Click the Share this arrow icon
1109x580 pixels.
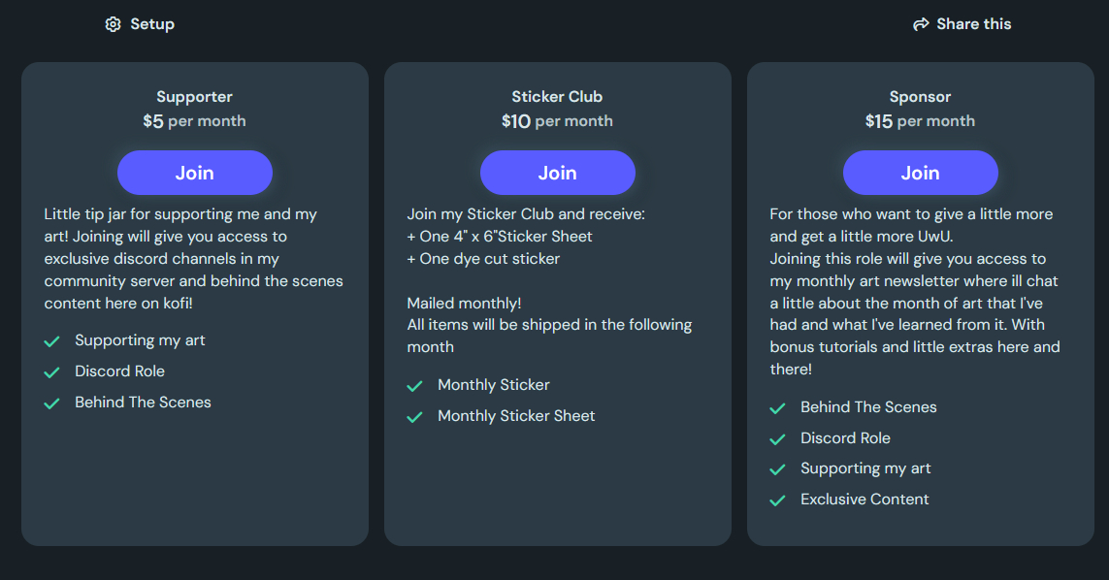point(921,24)
